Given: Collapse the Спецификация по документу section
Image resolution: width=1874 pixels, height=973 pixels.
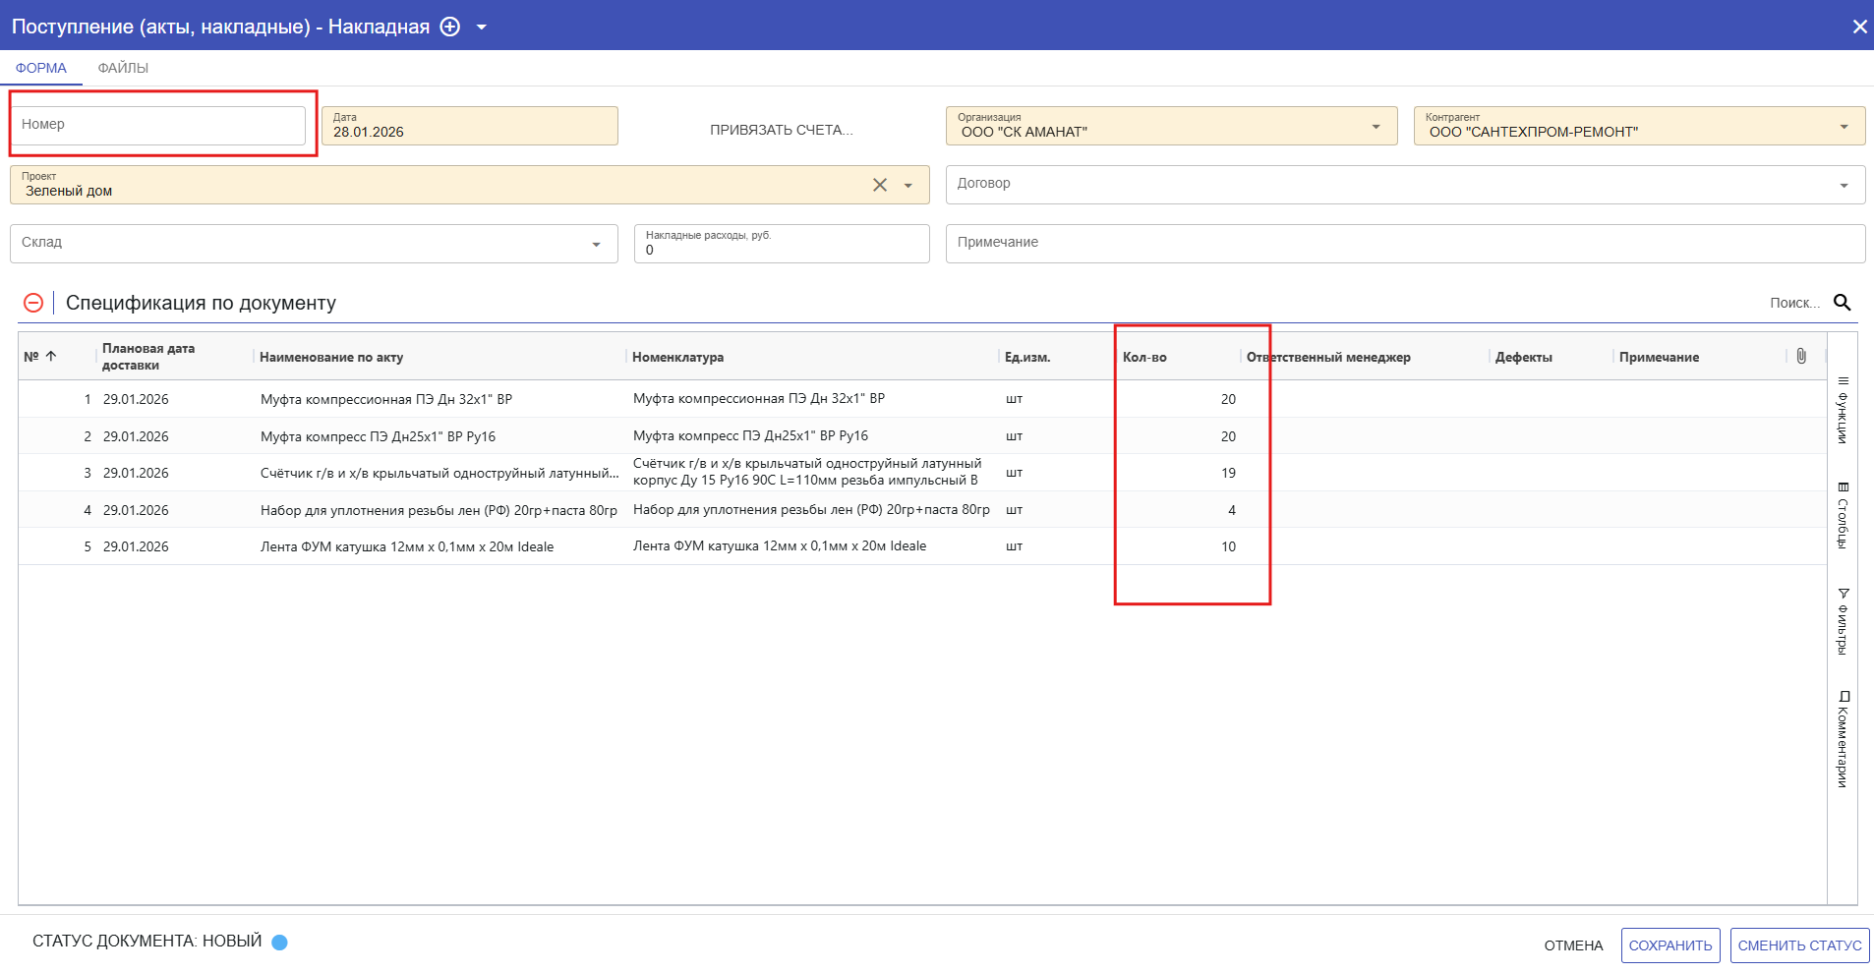Looking at the screenshot, I should click(x=33, y=303).
